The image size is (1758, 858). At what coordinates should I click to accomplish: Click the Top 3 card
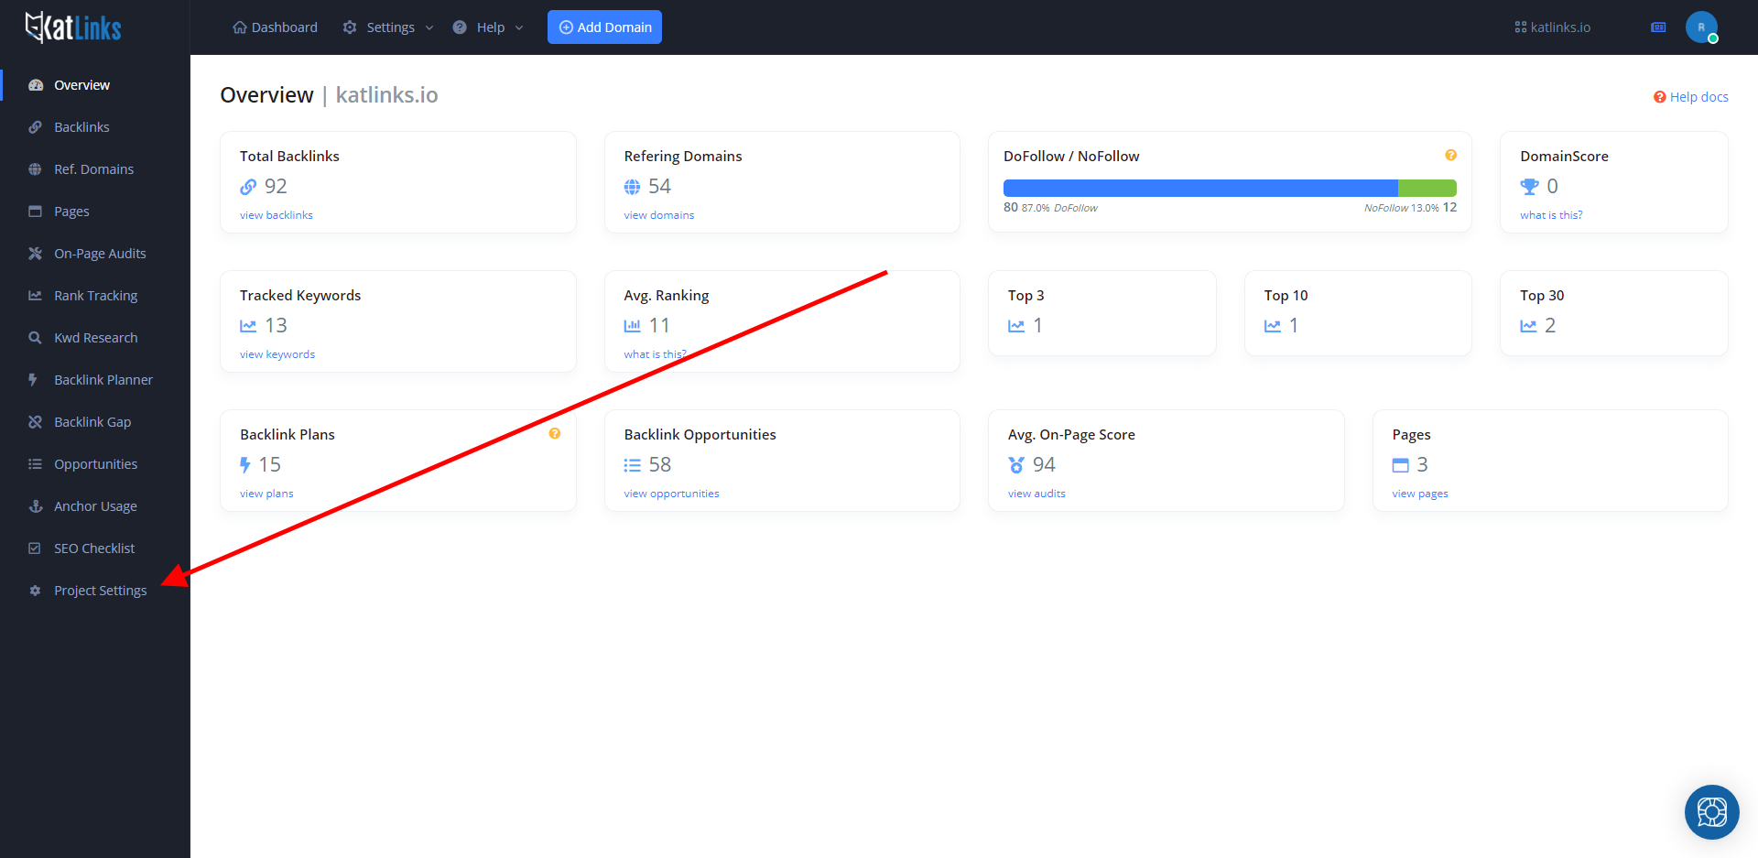point(1102,313)
